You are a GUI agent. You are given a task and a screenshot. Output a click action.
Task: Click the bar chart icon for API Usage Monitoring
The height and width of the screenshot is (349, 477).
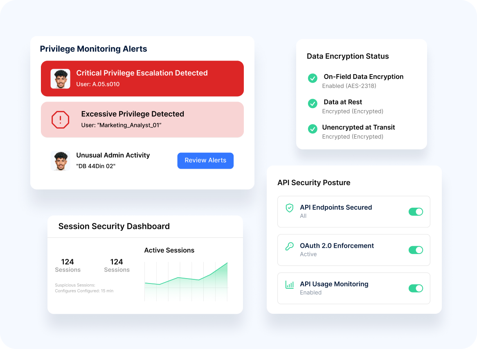(x=290, y=285)
